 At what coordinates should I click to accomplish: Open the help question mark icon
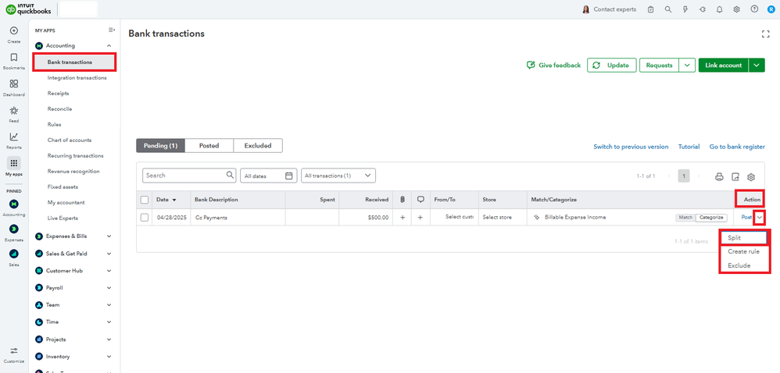tap(754, 9)
